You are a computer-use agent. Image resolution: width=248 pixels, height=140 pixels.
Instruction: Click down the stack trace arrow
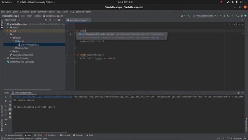10,101
